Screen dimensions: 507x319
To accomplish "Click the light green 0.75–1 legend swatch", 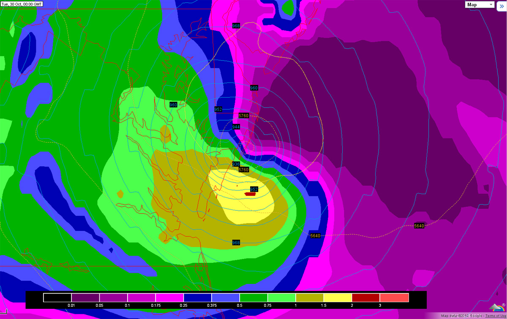I will (282, 298).
